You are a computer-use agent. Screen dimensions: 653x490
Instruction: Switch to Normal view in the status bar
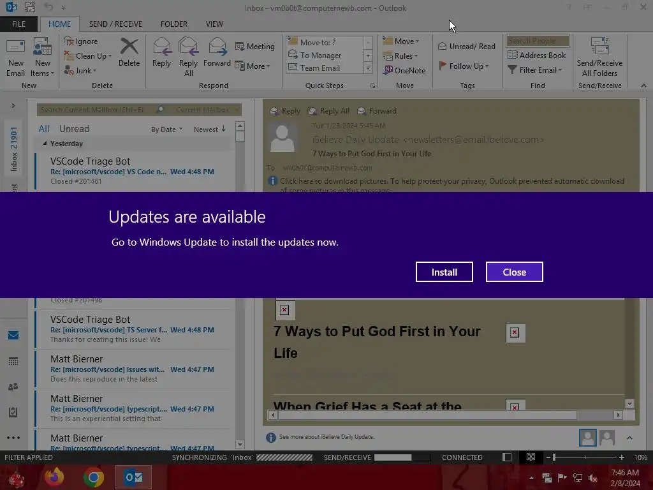[x=507, y=457]
